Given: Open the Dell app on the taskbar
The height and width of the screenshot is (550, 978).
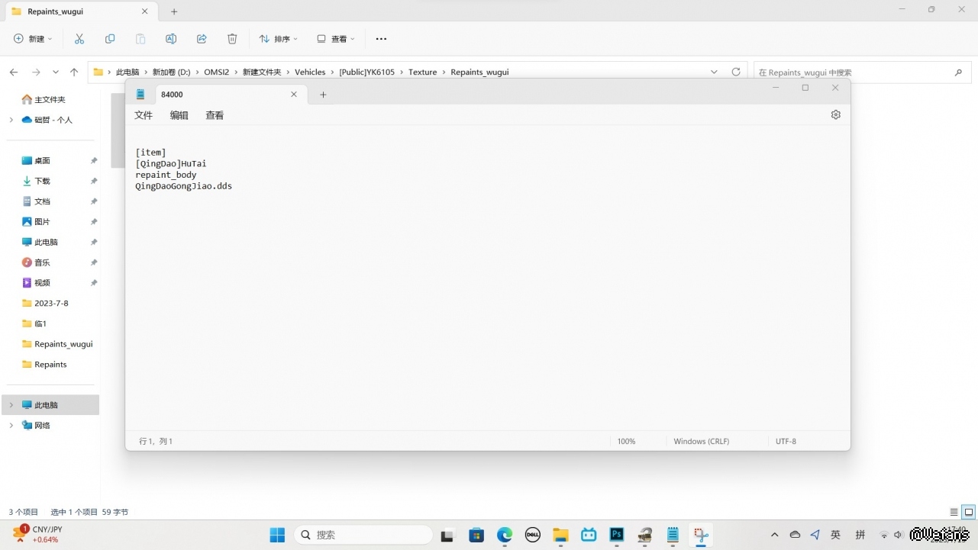Looking at the screenshot, I should click(x=533, y=535).
